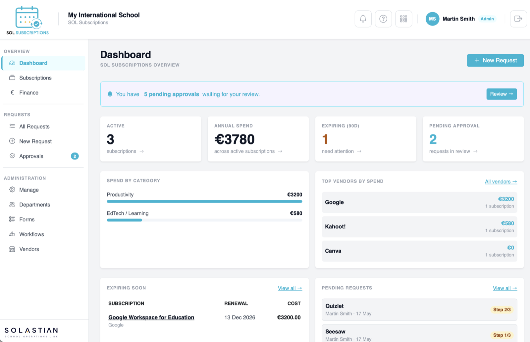Screen dimensions: 530x342
Task: Click the Active subscriptions card
Action: [151, 139]
